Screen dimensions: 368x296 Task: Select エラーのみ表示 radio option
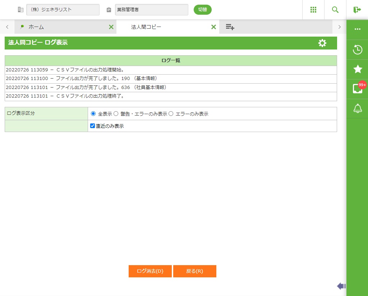[x=171, y=114]
